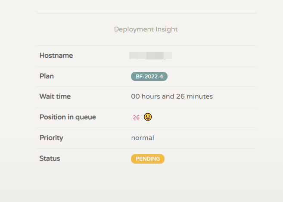Viewport: 283px width, 202px height.
Task: Click the Plan row label
Action: coord(47,76)
